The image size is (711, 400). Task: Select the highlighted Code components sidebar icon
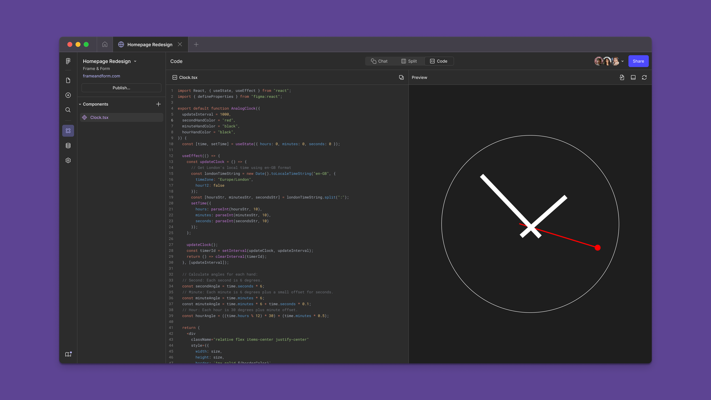pos(68,131)
